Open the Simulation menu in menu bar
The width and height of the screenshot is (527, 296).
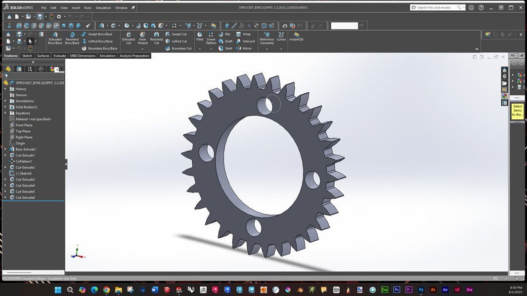(103, 8)
